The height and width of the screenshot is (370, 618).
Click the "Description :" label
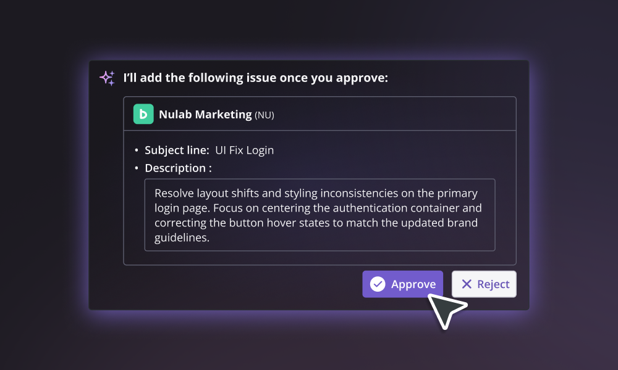click(x=178, y=168)
